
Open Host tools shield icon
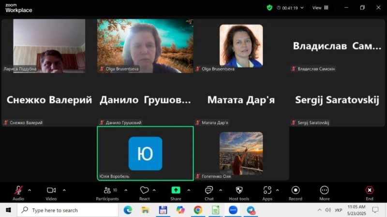(239, 190)
